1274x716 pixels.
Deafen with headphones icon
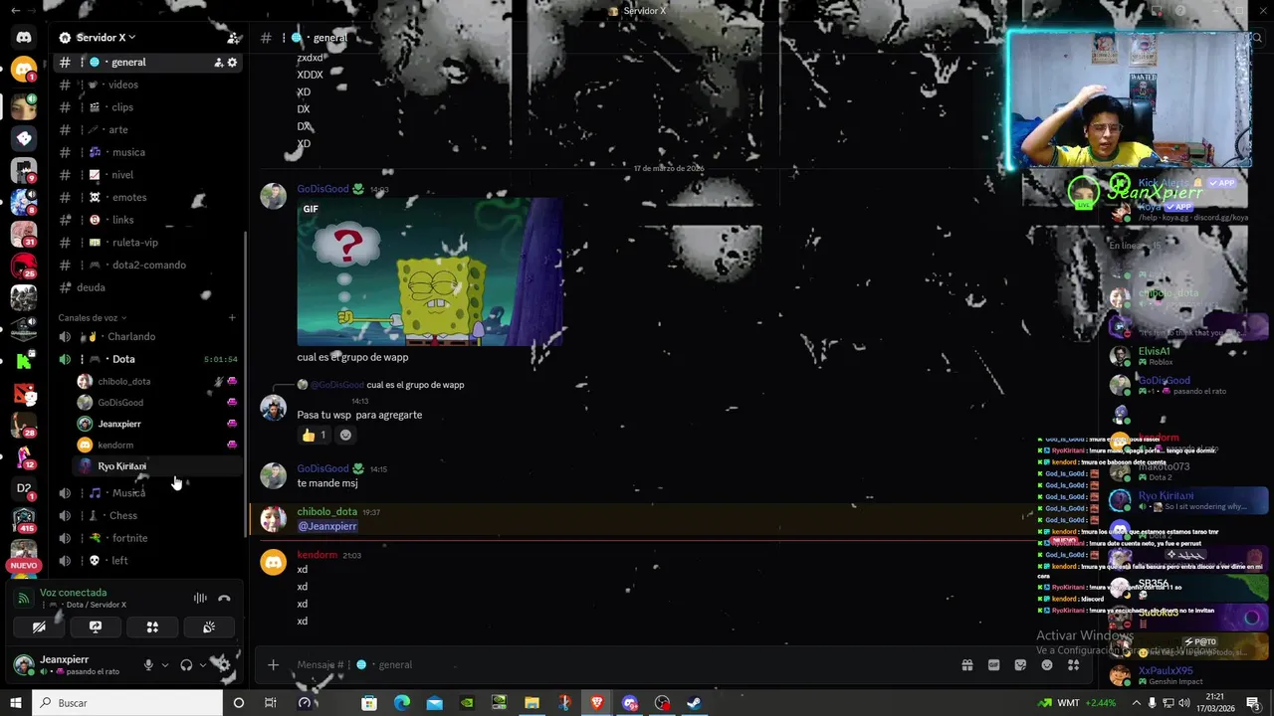click(186, 664)
